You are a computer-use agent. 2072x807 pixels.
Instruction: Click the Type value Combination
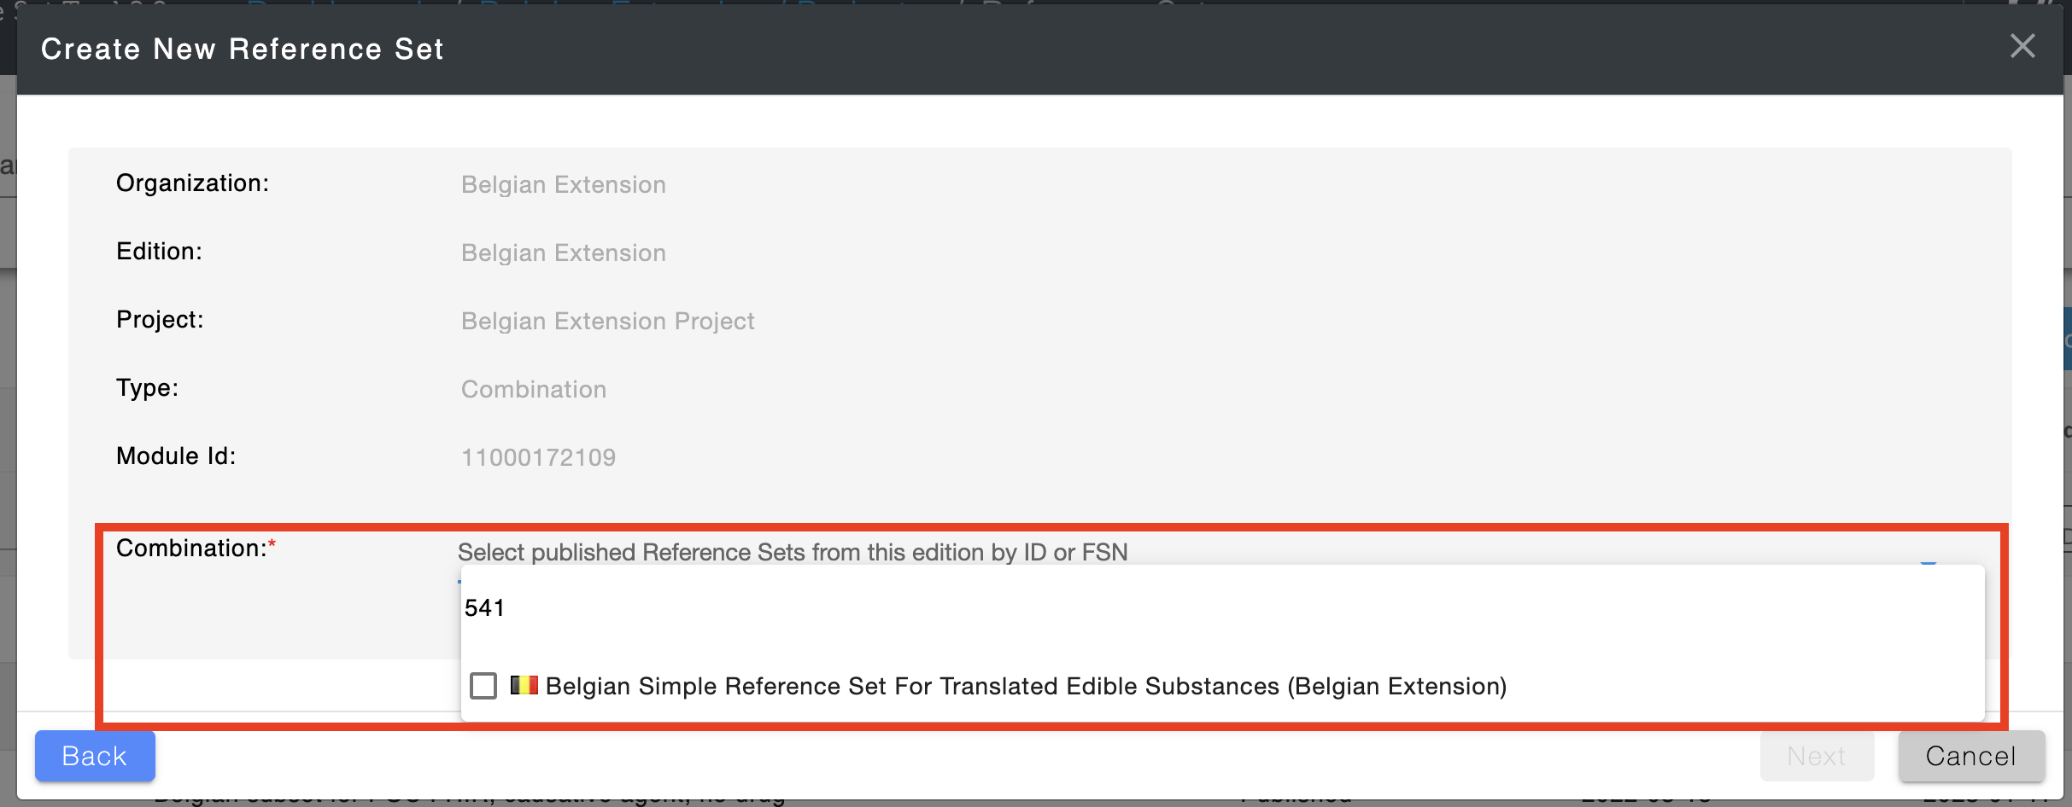point(534,389)
